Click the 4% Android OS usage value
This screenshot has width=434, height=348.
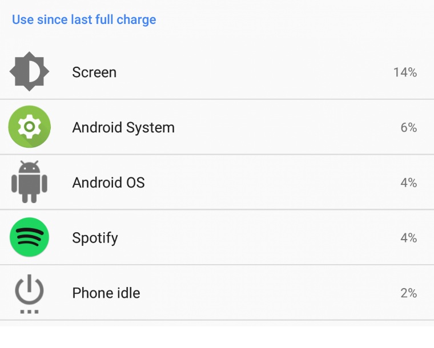408,183
